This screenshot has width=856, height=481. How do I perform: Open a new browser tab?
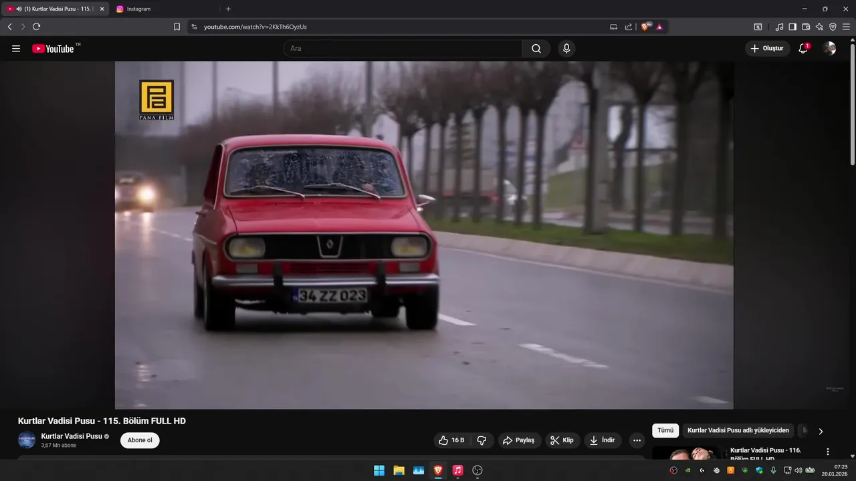coord(228,9)
